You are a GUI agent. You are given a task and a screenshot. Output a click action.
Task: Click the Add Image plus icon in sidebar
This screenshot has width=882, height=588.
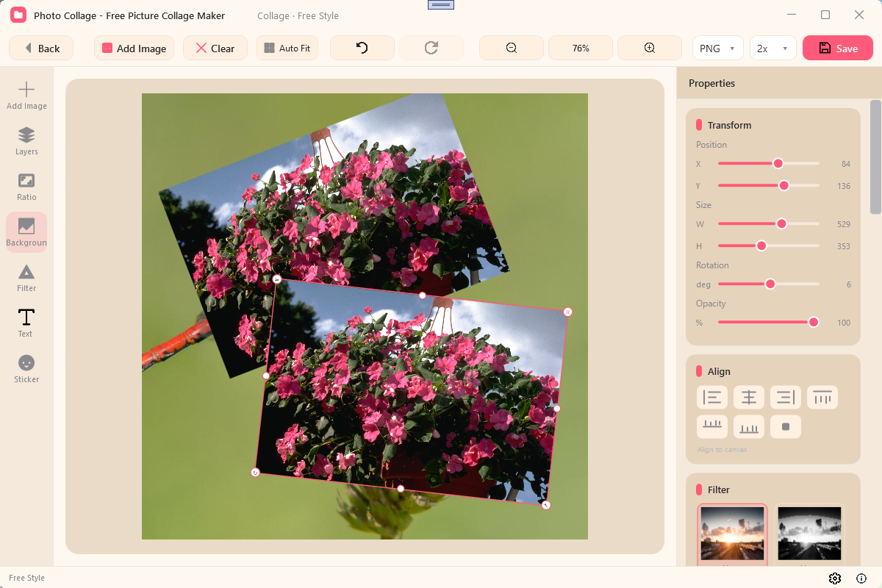click(26, 96)
